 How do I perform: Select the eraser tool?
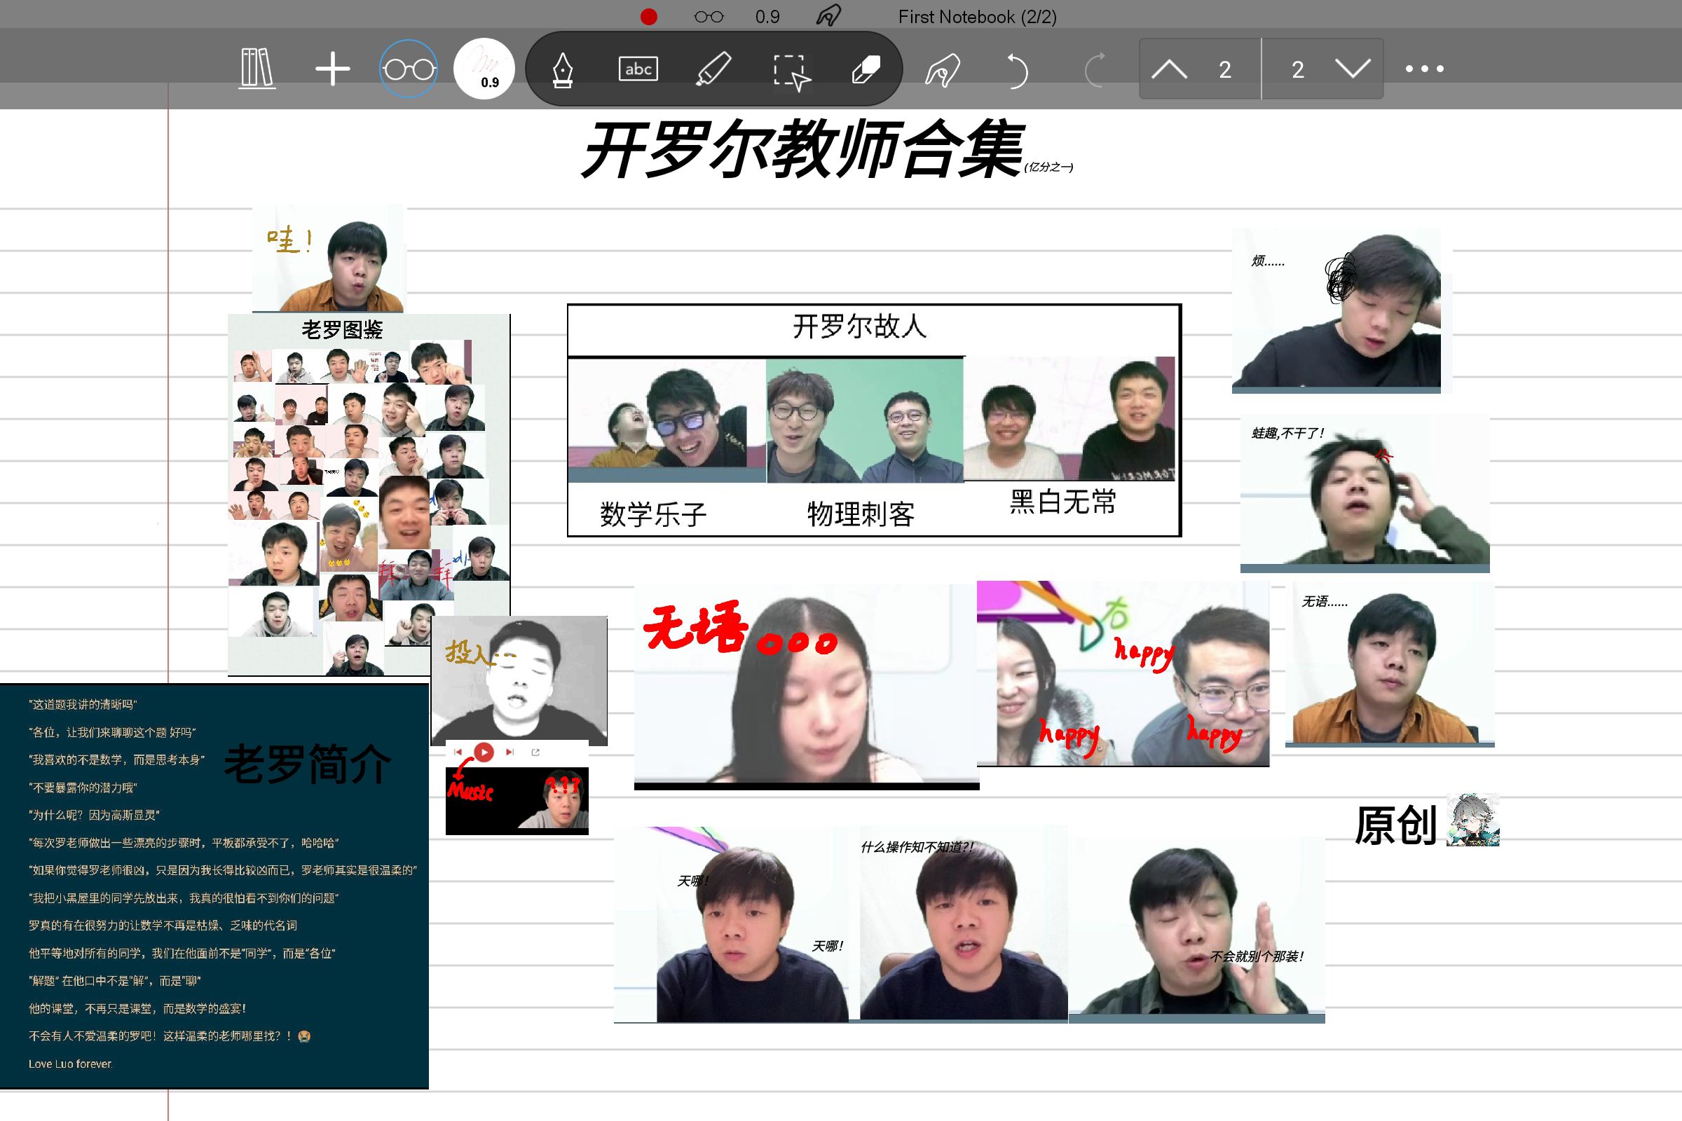866,69
